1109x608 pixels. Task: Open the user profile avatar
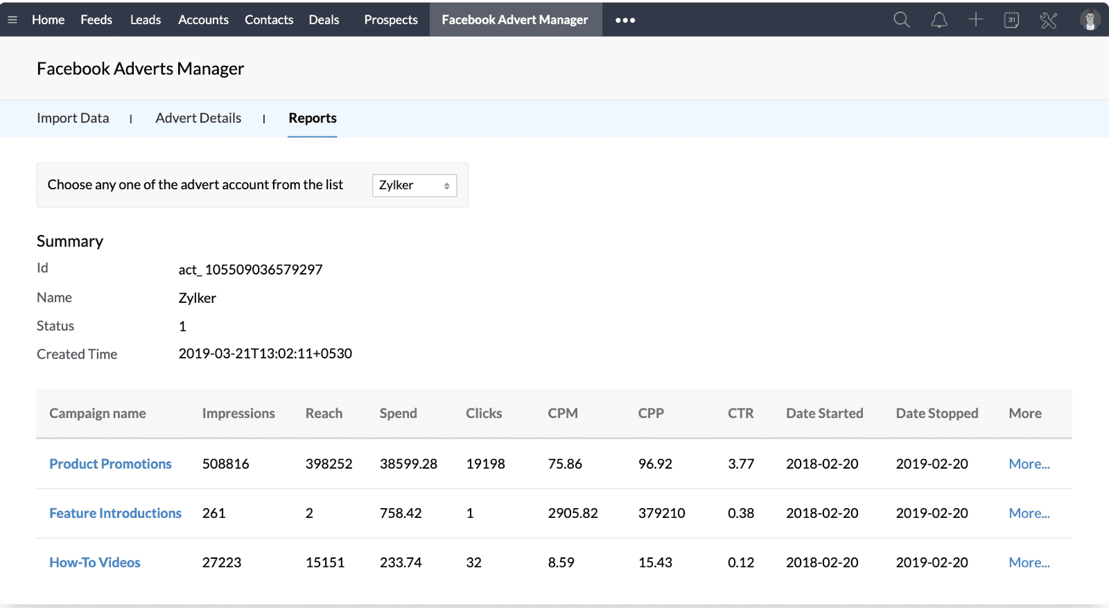1090,20
